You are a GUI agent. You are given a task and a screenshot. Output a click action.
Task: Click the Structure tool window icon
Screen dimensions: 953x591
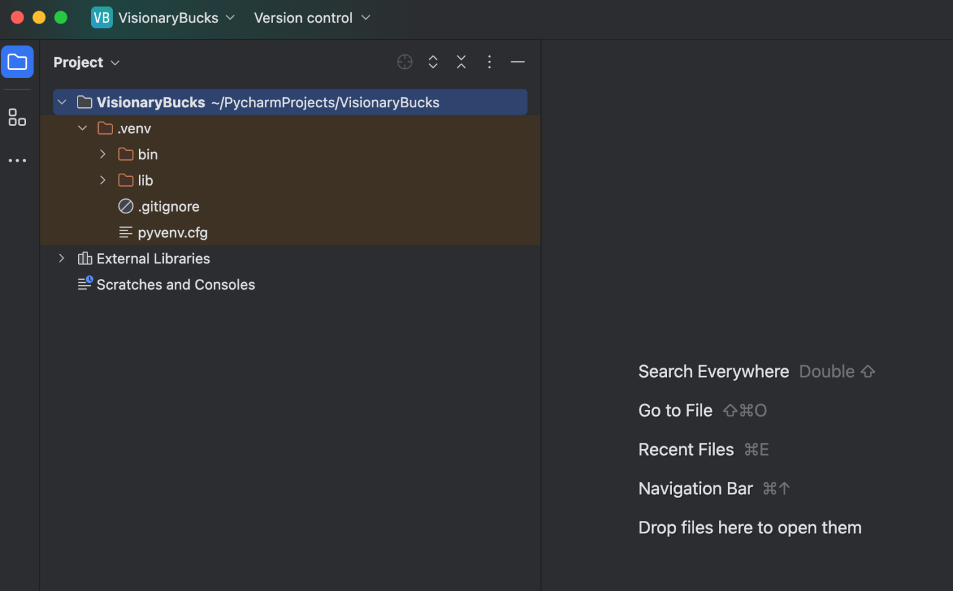[17, 117]
